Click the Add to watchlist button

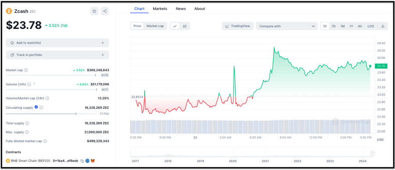point(57,43)
